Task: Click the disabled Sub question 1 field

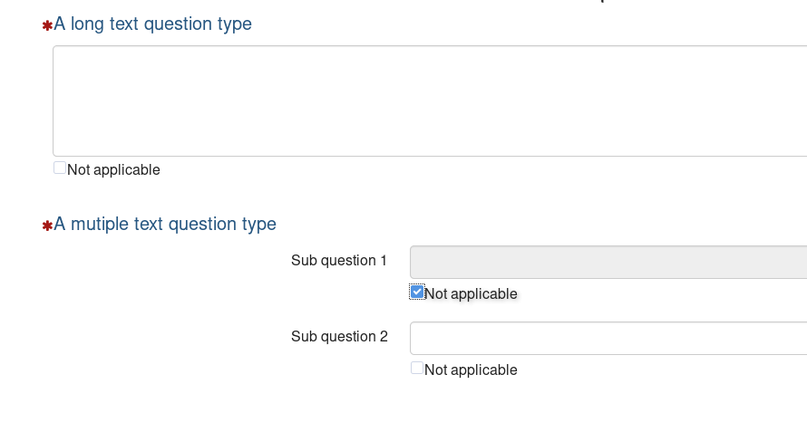Action: point(608,262)
